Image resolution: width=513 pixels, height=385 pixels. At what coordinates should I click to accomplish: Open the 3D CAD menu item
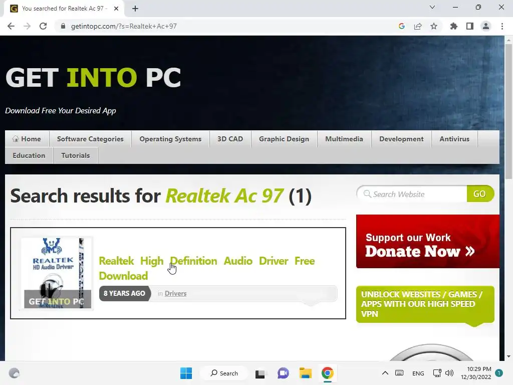[230, 139]
